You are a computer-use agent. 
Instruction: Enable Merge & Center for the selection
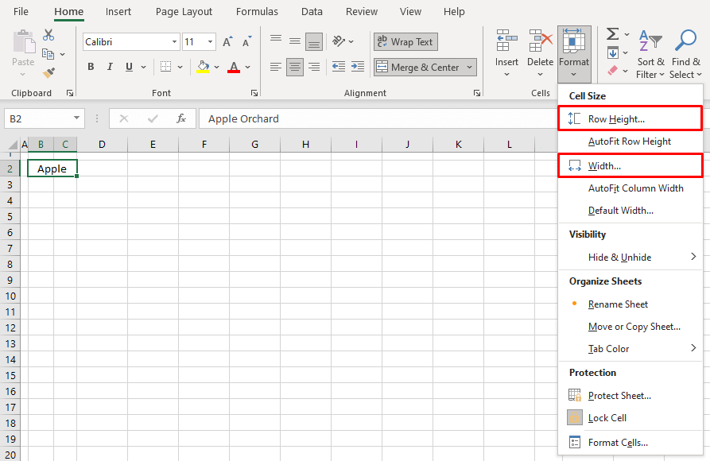pos(418,67)
